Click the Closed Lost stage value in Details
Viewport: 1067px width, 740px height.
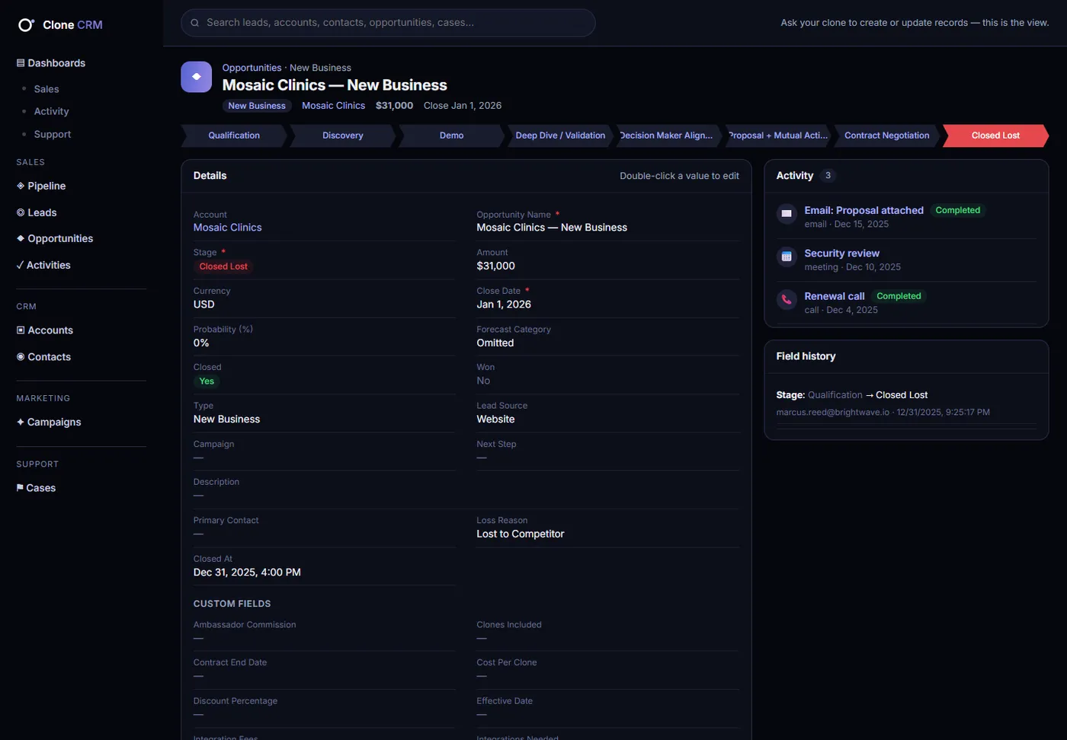(x=223, y=266)
